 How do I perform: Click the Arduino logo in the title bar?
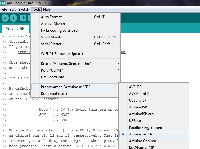[2, 3]
